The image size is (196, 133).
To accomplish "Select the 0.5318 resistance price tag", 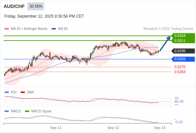I will tap(183, 36).
